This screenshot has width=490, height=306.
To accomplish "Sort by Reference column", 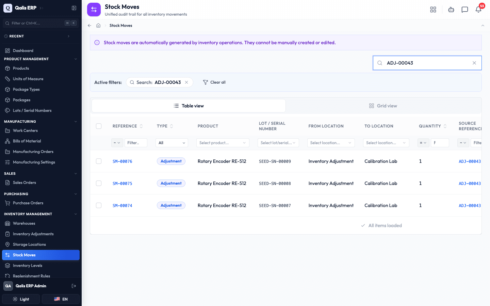I will click(141, 126).
